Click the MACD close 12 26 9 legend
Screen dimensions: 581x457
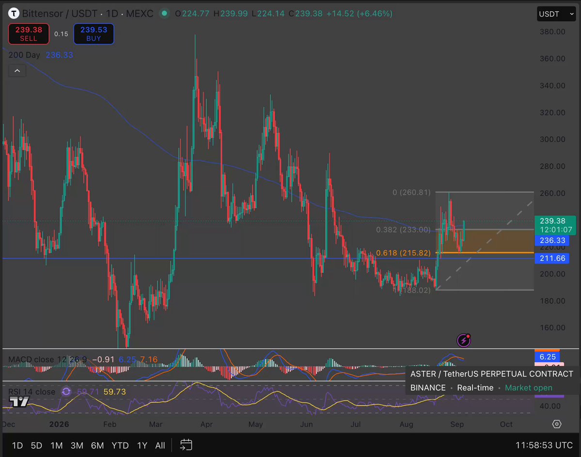(x=47, y=359)
